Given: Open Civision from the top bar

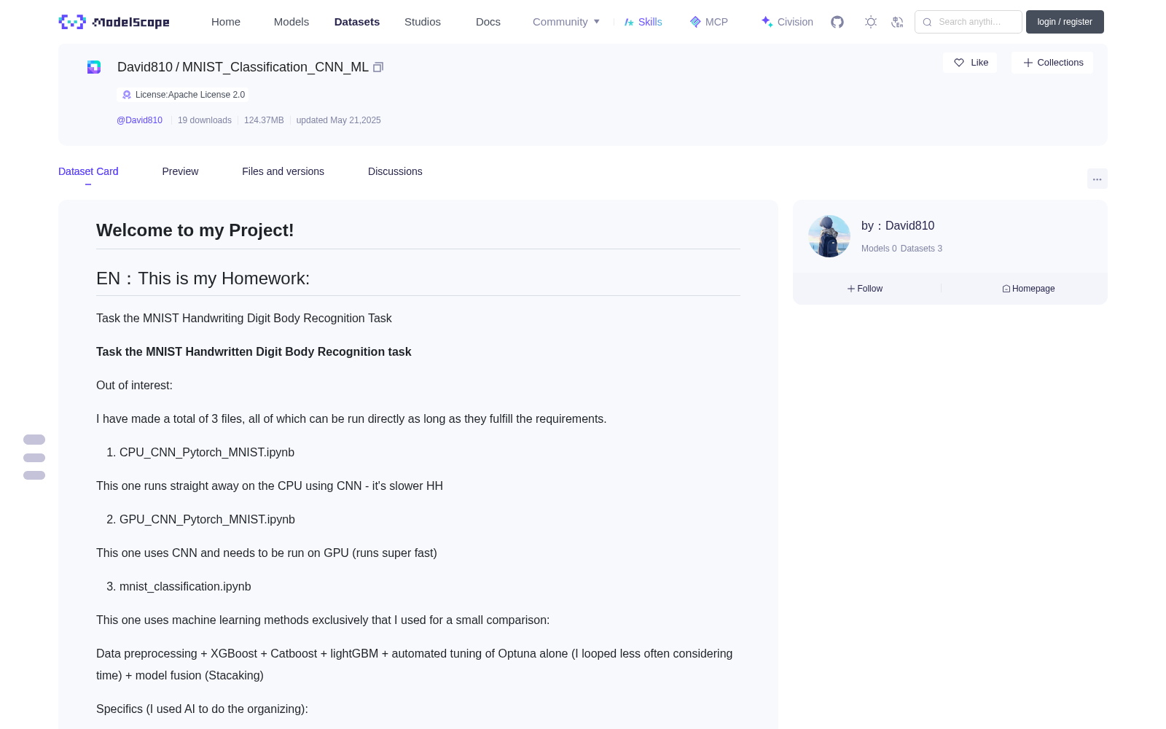Looking at the screenshot, I should (787, 22).
